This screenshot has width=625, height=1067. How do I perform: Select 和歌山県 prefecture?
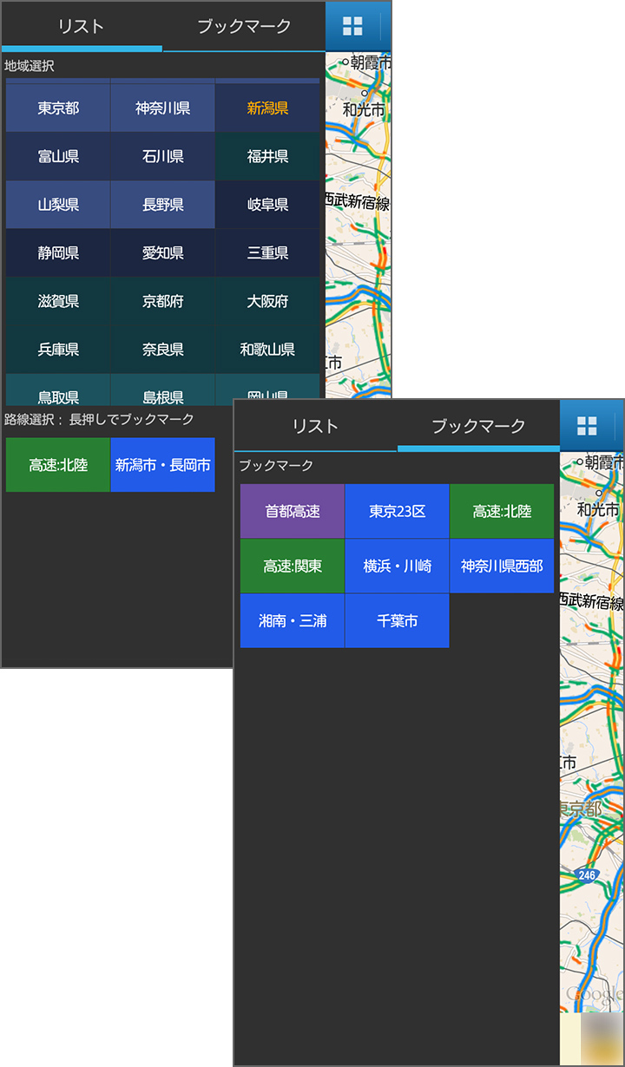(267, 350)
